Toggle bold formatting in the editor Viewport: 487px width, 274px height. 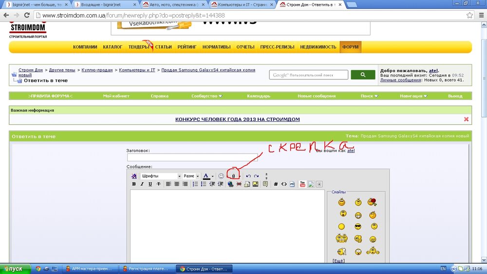[x=134, y=184]
